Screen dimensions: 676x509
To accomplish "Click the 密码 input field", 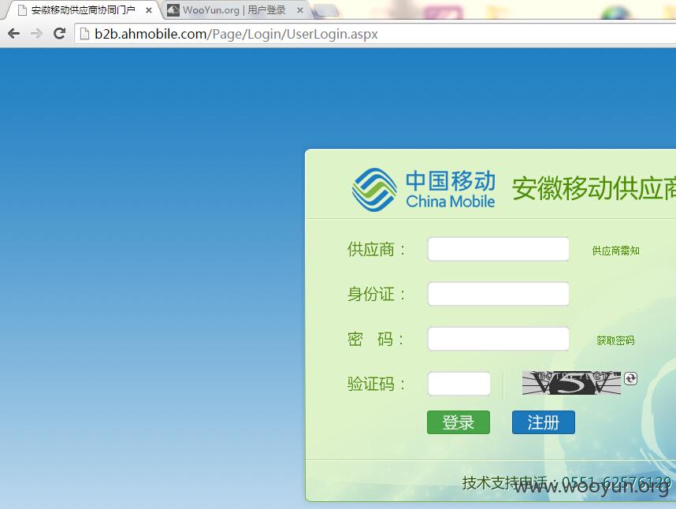I will 499,339.
